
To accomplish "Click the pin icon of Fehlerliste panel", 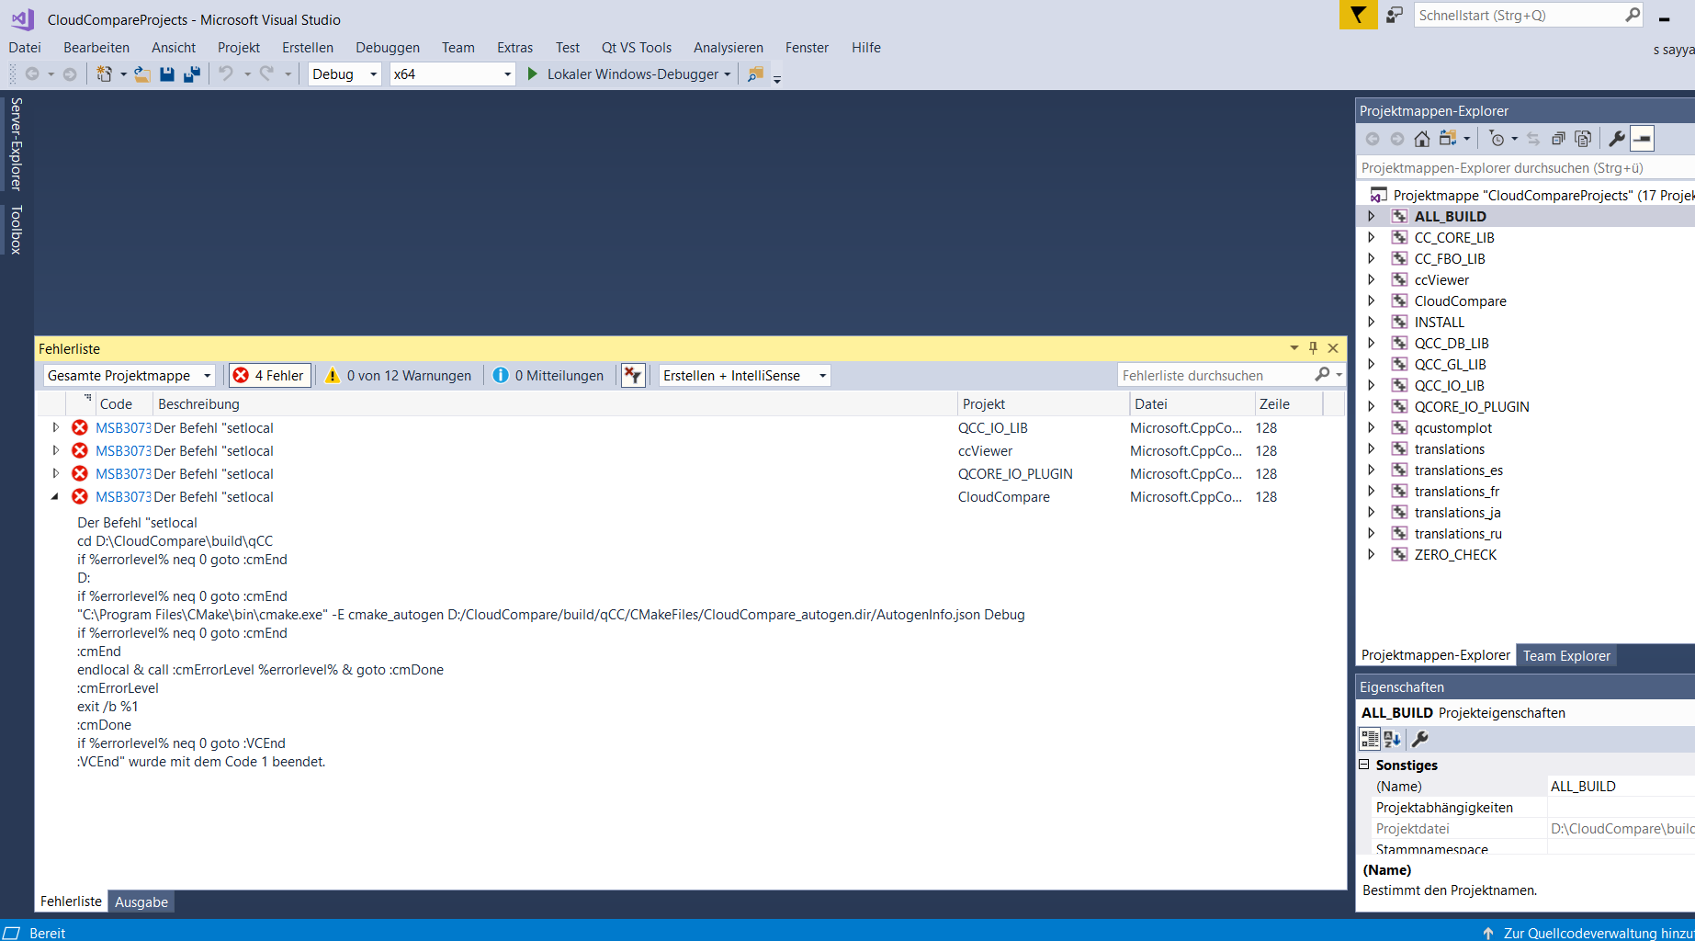I will (1313, 348).
